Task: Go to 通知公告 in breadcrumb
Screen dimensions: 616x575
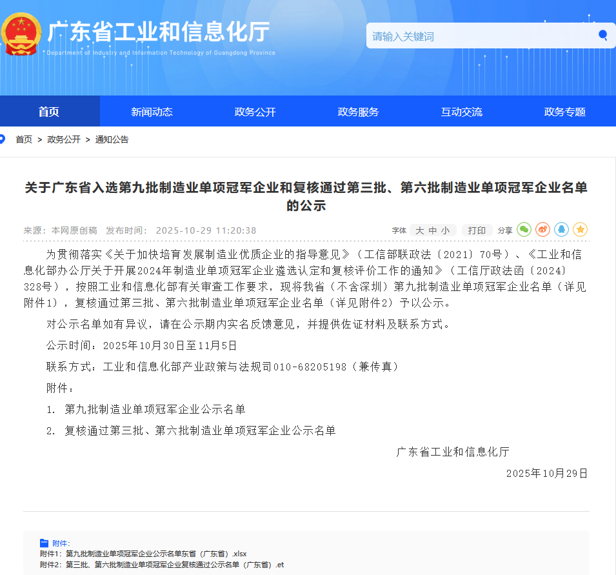Action: (x=112, y=139)
